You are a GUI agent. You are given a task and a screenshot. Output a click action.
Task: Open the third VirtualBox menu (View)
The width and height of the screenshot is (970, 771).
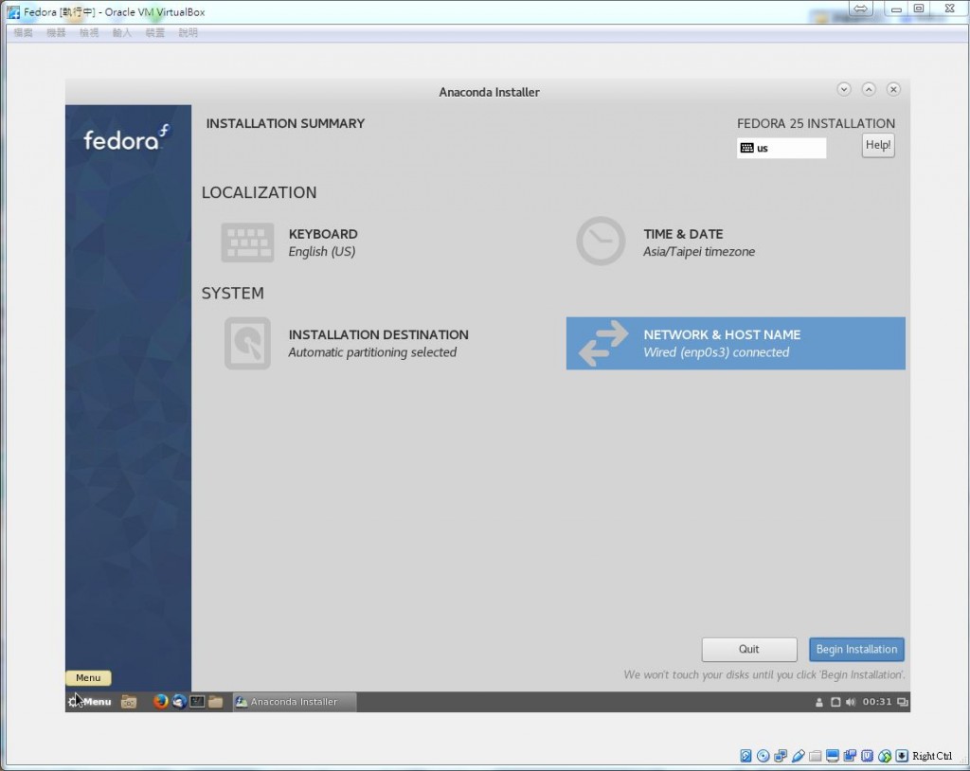(x=89, y=33)
